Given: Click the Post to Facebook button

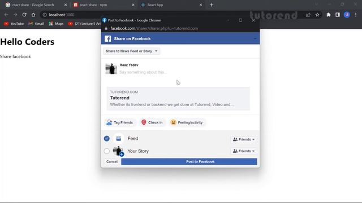Looking at the screenshot, I should point(189,162).
